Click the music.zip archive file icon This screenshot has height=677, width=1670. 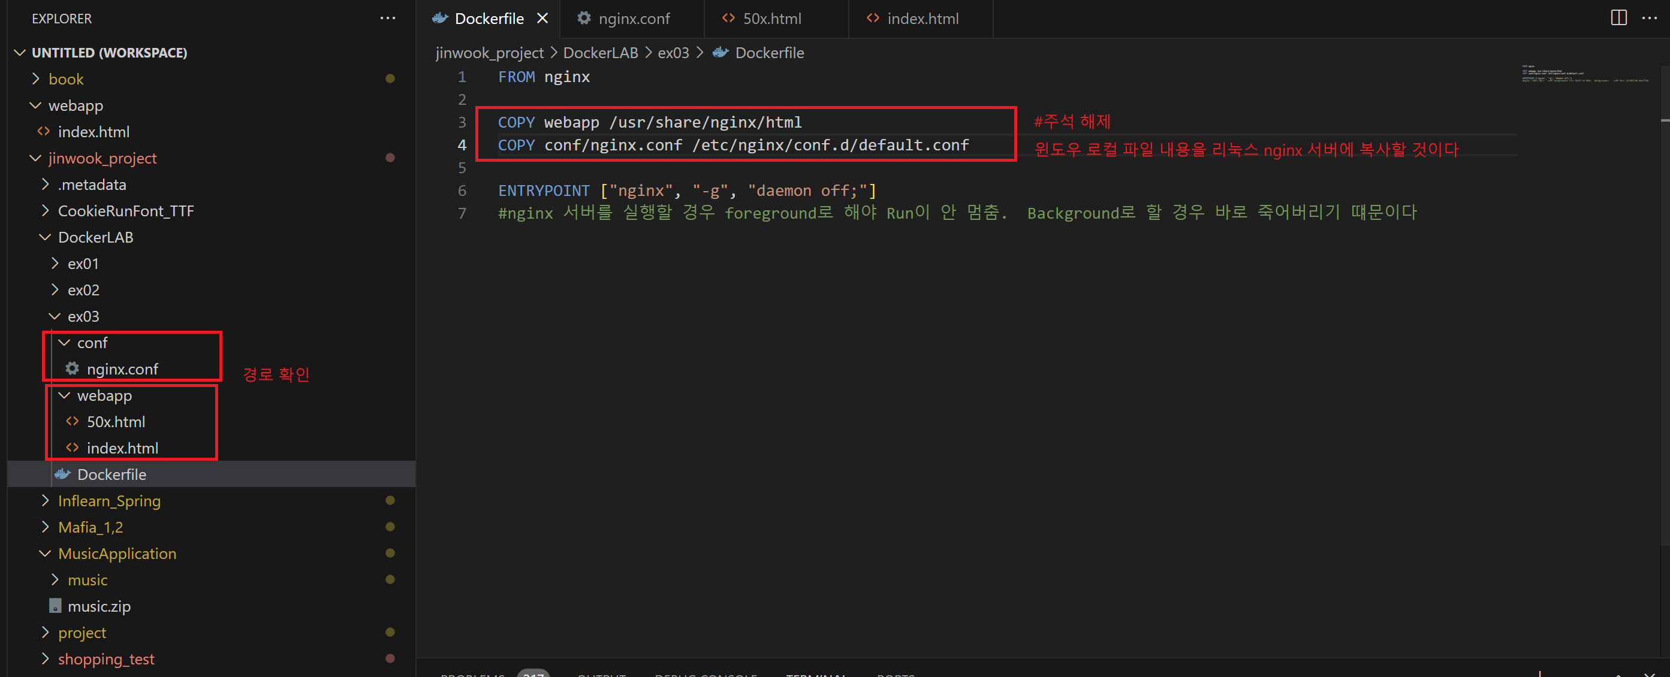(55, 606)
